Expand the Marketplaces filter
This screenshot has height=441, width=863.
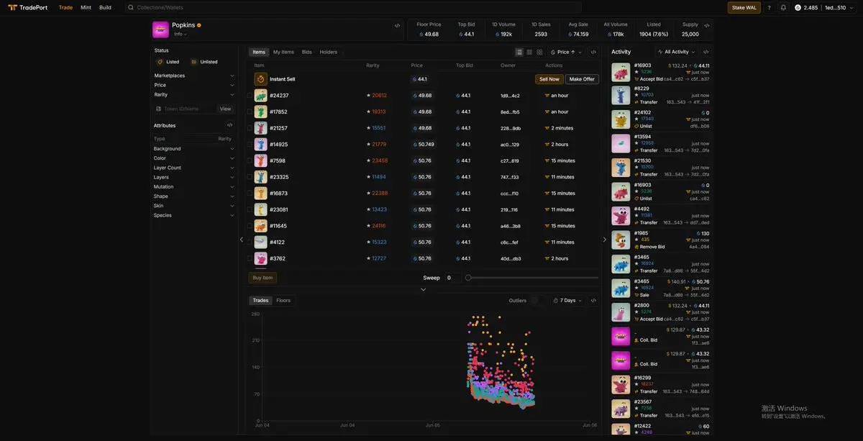[194, 76]
